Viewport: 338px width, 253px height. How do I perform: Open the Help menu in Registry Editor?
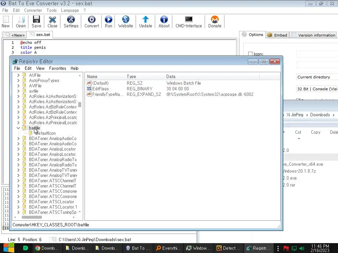74,68
